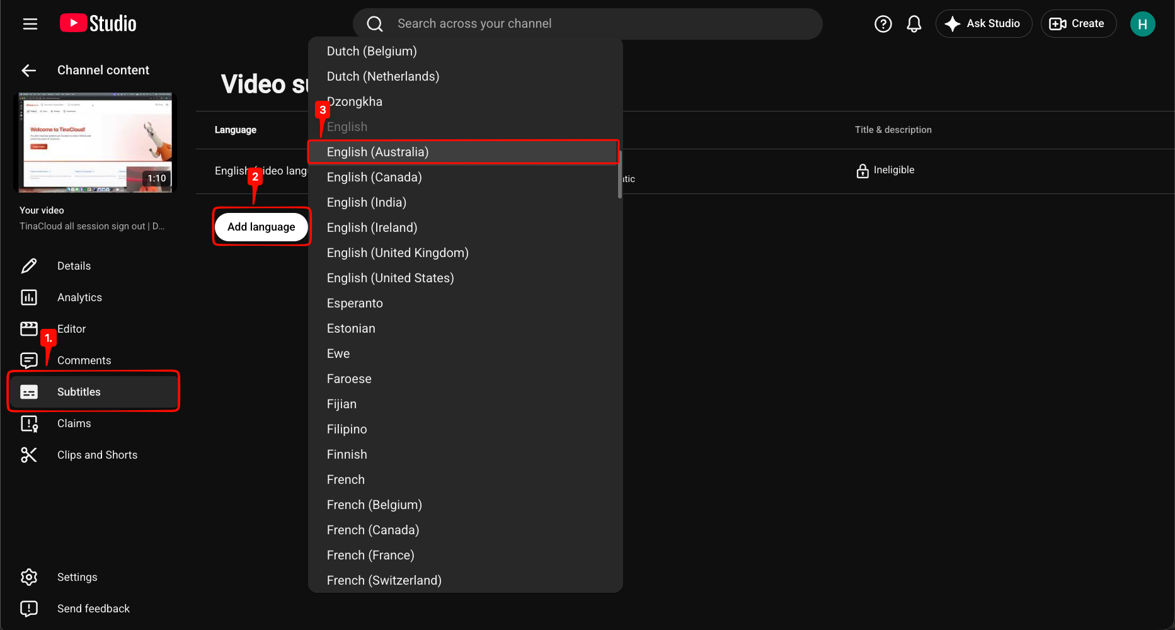
Task: Open the account avatar H
Action: tap(1142, 24)
